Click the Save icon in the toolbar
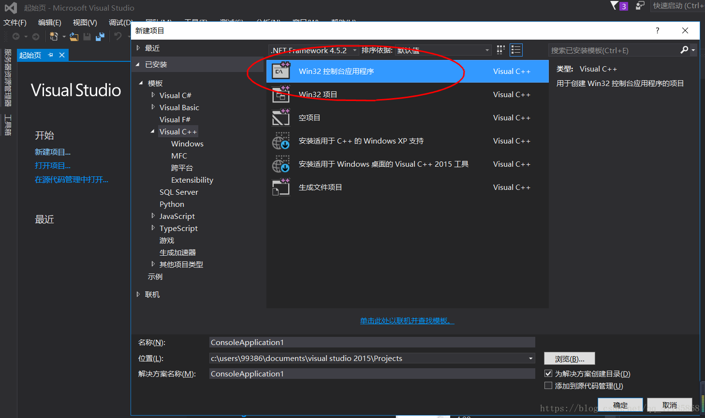The image size is (705, 418). click(87, 36)
